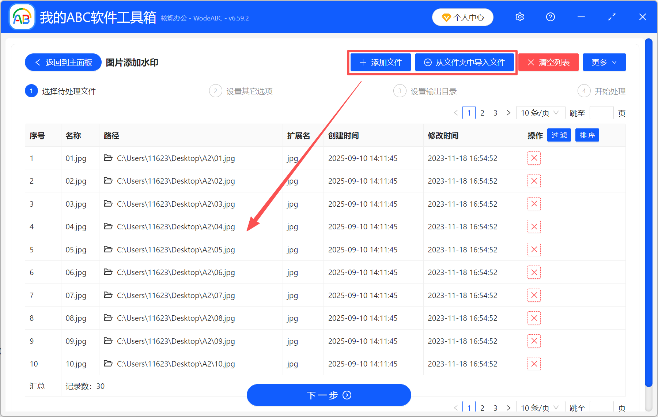658x417 pixels.
Task: Click 从文件夹中导入文件 button
Action: click(x=465, y=62)
